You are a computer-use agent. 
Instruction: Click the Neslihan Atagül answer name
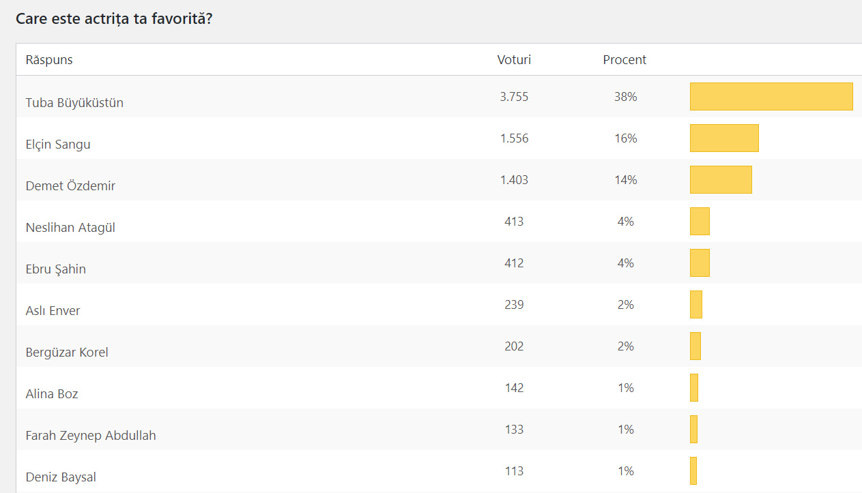pyautogui.click(x=70, y=228)
